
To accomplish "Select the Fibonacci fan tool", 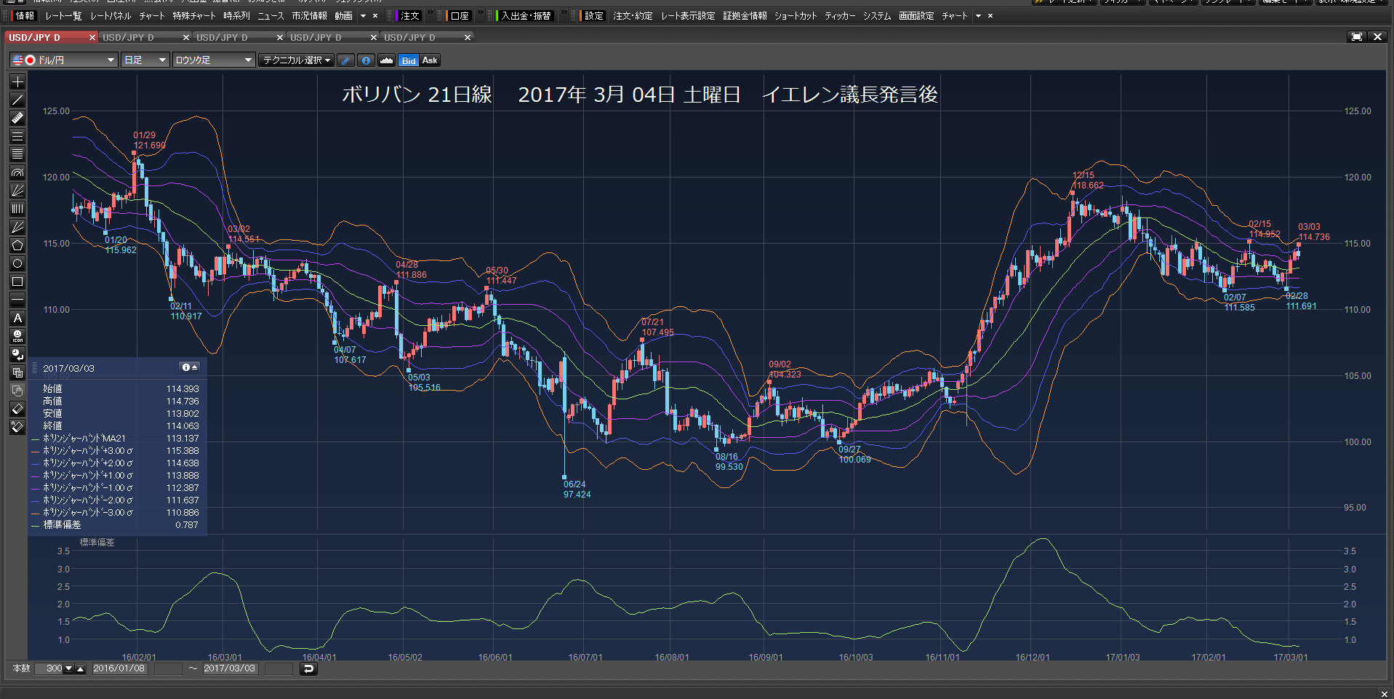I will click(17, 191).
